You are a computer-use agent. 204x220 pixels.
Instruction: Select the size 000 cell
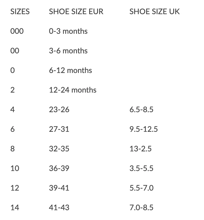[17, 31]
